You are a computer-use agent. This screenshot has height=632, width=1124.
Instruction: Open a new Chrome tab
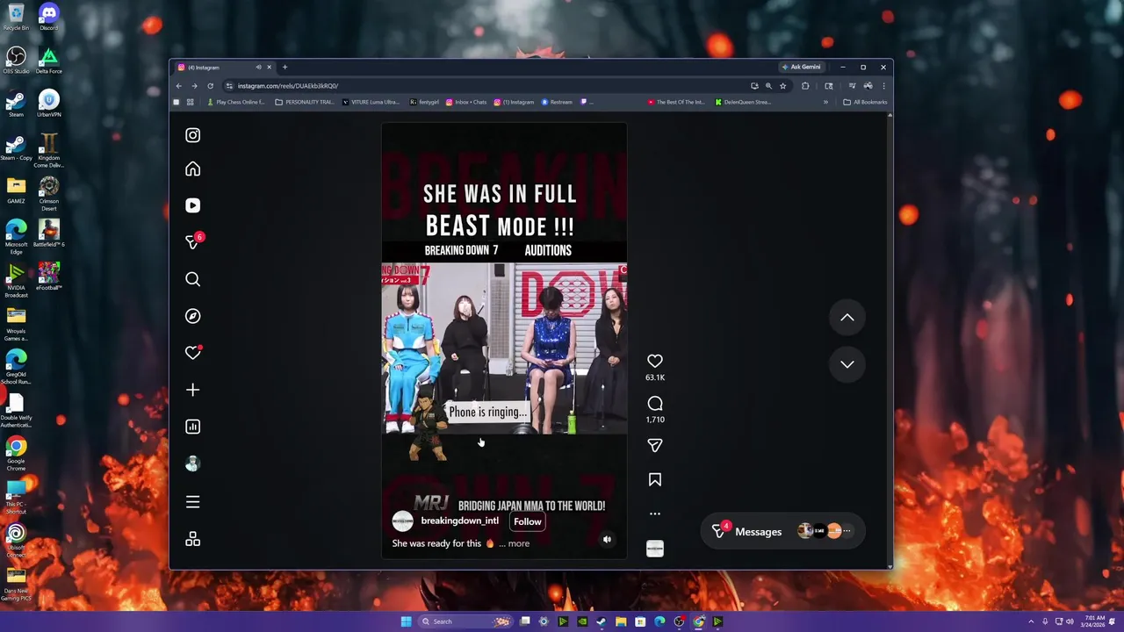pyautogui.click(x=285, y=68)
